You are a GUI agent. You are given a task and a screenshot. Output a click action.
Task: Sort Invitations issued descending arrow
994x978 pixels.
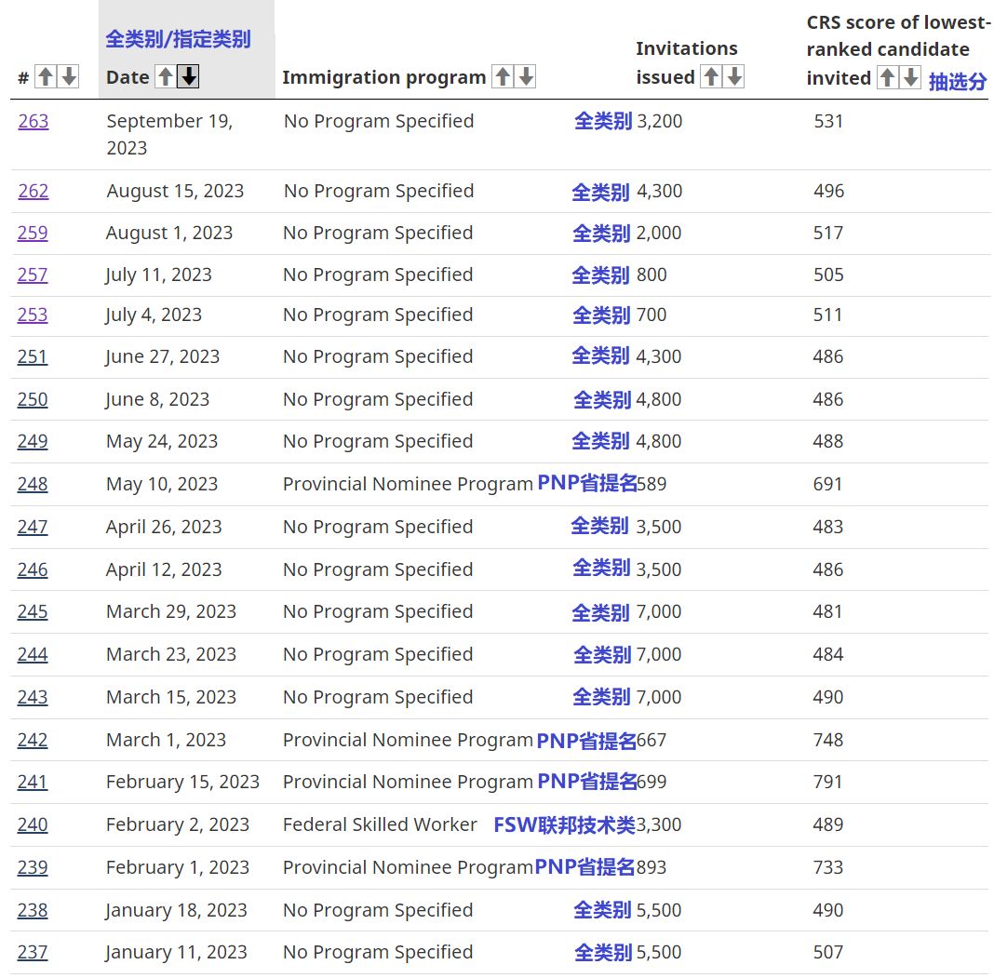pos(734,76)
